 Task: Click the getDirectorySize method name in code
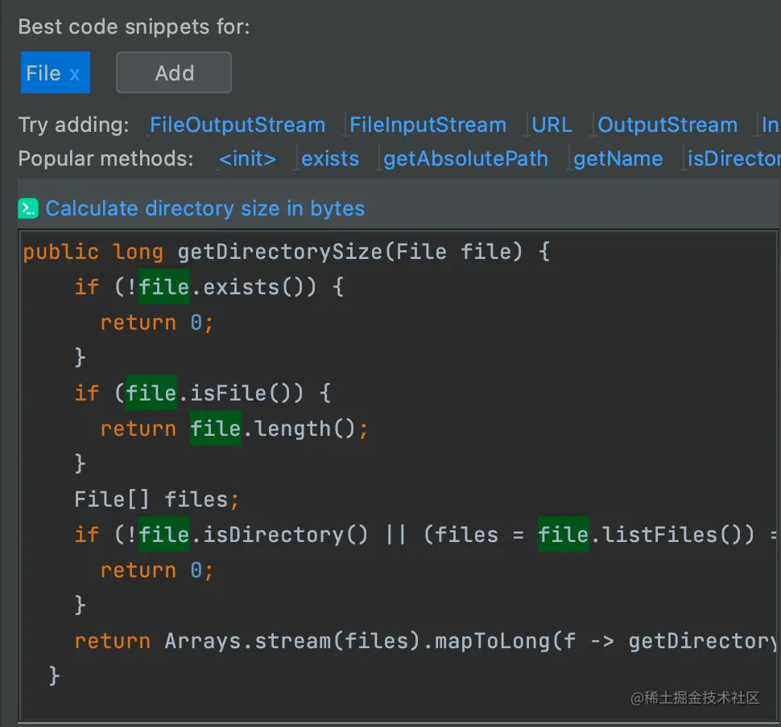point(280,252)
